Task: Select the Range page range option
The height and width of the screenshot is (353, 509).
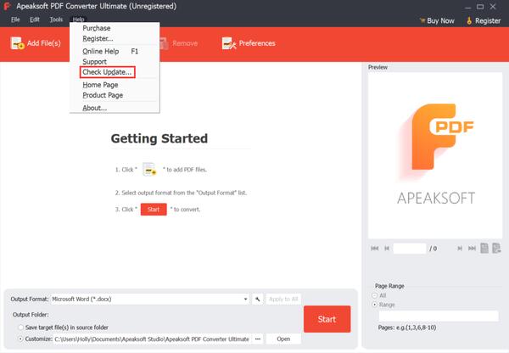Action: click(x=374, y=305)
